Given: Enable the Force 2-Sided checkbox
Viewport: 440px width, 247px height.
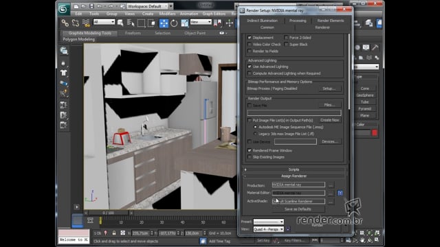Looking at the screenshot, I should tap(286, 38).
